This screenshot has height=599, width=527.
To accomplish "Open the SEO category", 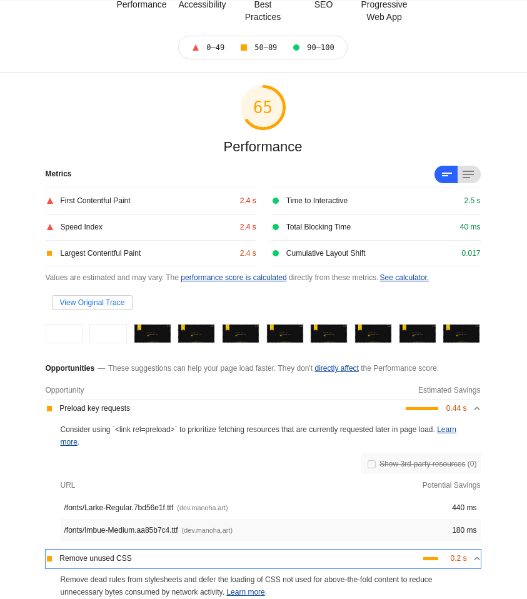I will (323, 5).
